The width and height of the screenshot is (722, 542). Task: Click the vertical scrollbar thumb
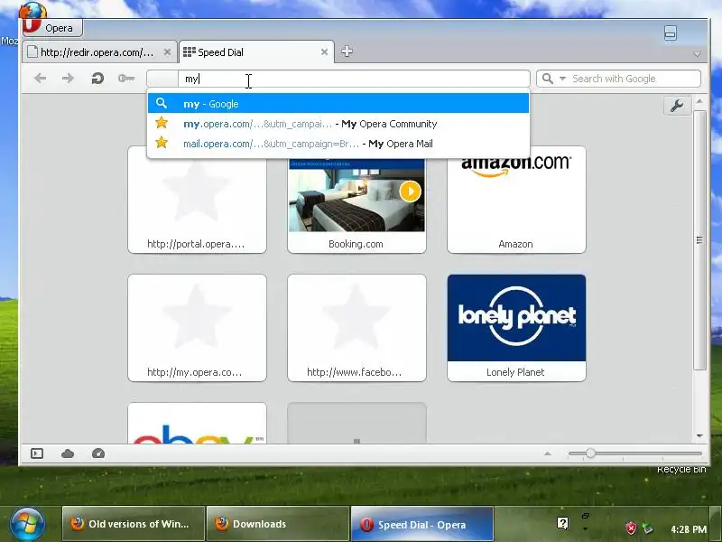tap(699, 239)
